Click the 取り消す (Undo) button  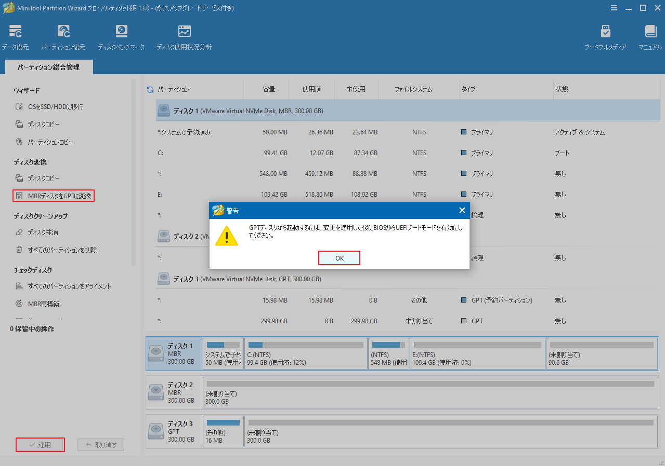tap(100, 444)
